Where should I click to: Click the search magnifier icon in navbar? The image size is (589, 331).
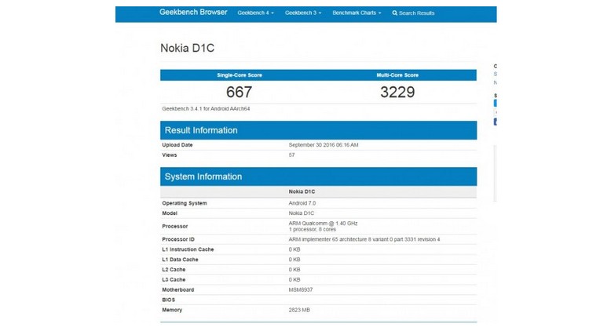tap(394, 13)
